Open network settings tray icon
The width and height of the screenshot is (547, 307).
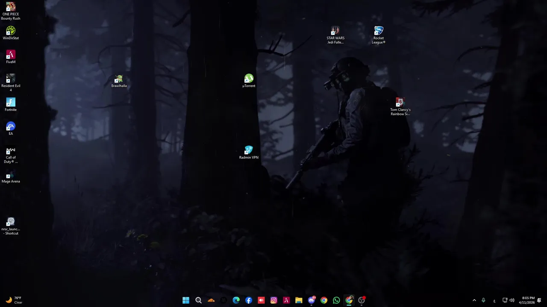tap(505, 300)
